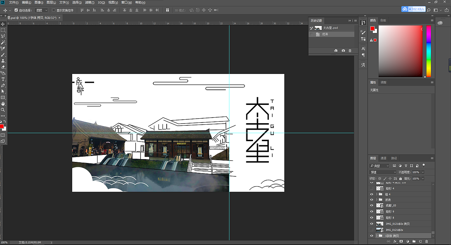The height and width of the screenshot is (245, 451).
Task: Hide the 矩形 8 layer
Action: 371,218
